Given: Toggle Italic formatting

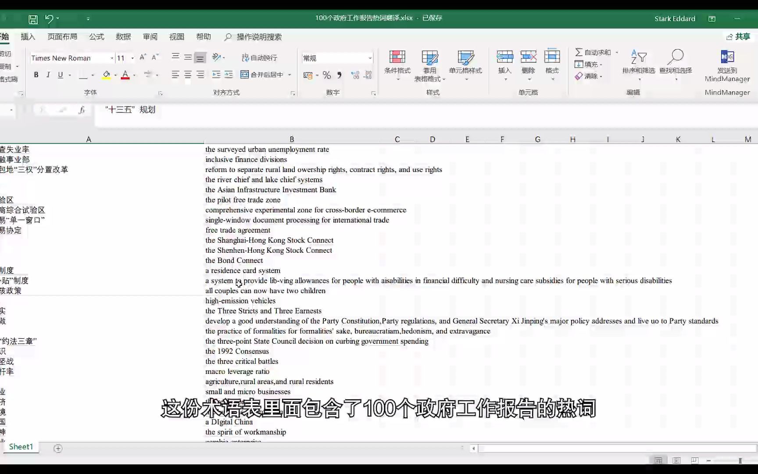Looking at the screenshot, I should point(48,75).
